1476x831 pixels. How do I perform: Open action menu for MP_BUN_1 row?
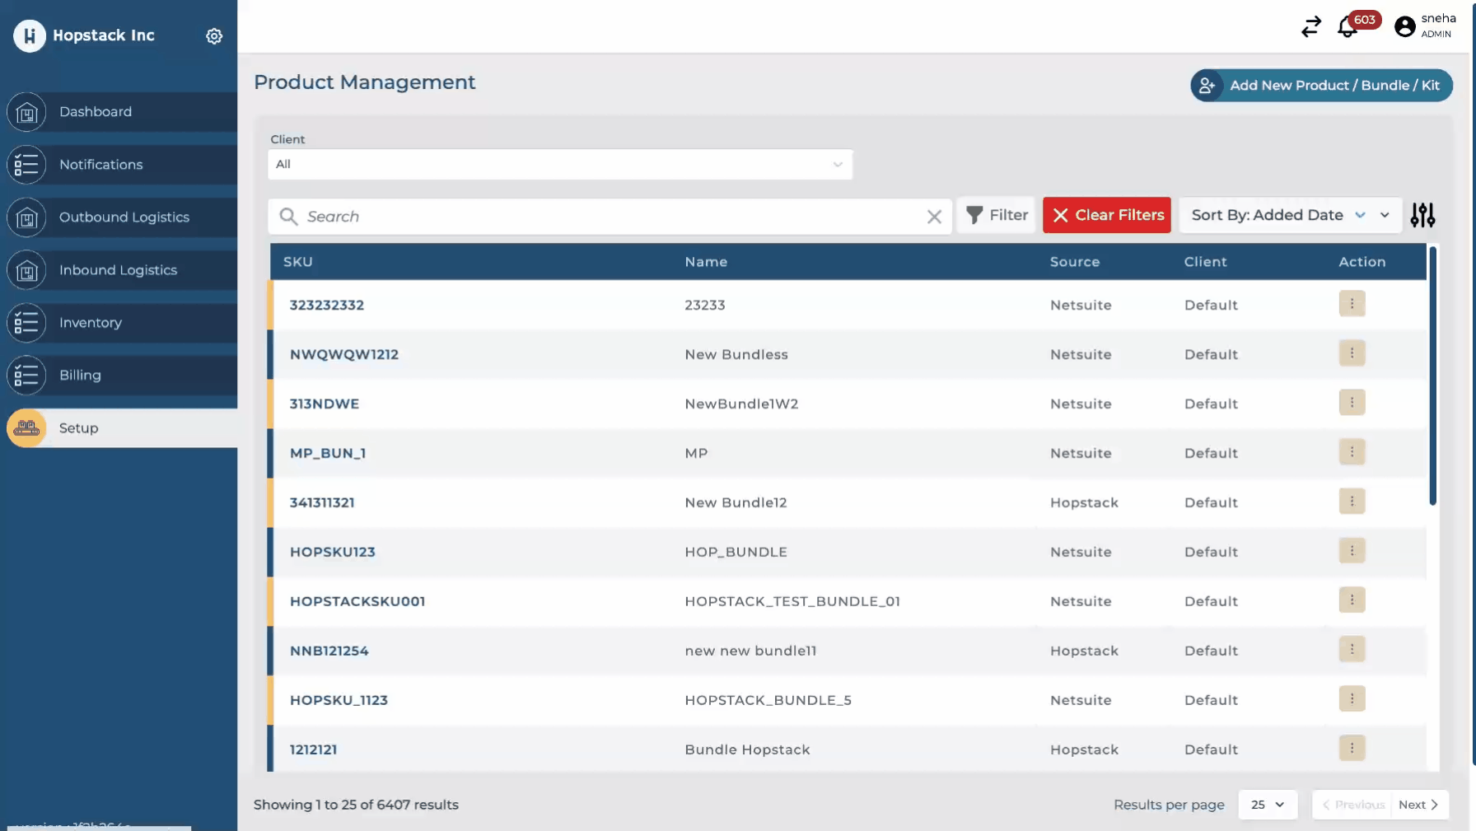pyautogui.click(x=1352, y=452)
